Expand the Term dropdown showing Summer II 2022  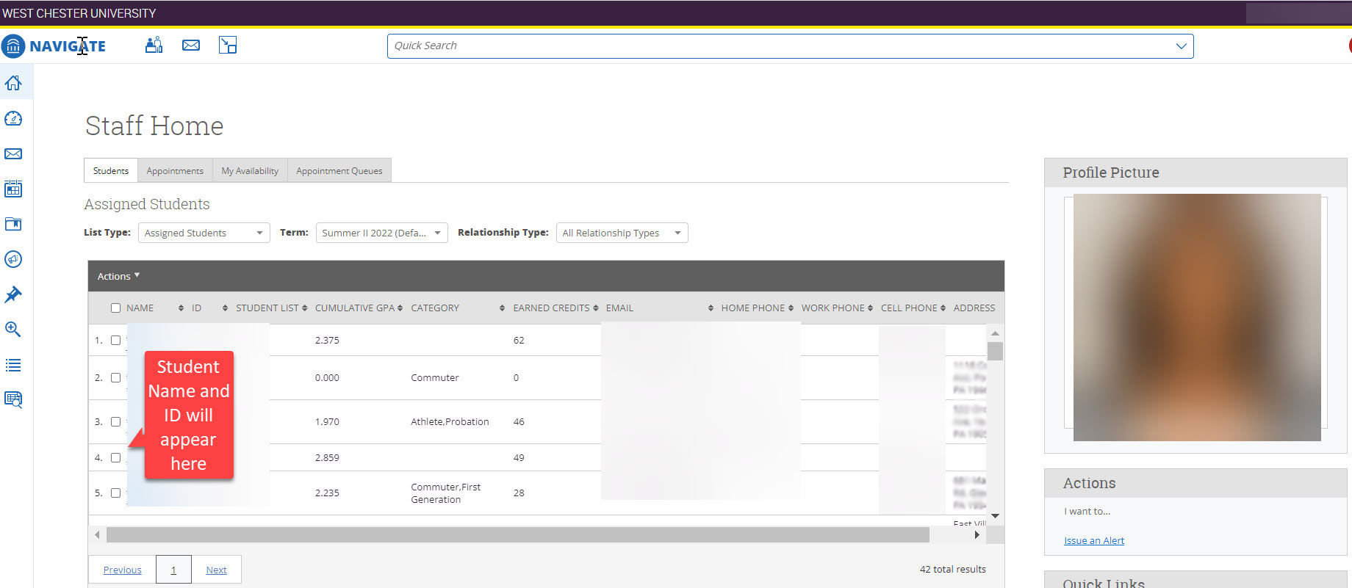click(381, 233)
